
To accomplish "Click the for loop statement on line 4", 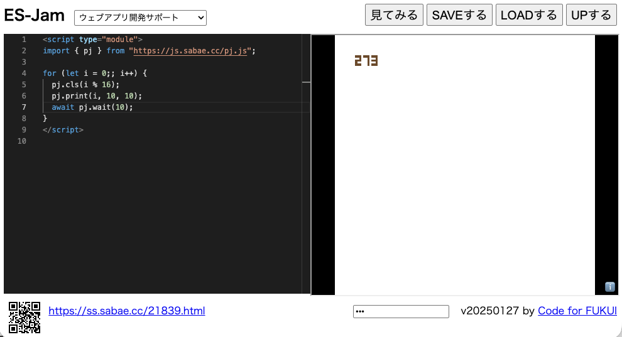I will (94, 73).
